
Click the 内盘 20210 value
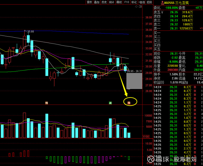[x=198, y=70]
